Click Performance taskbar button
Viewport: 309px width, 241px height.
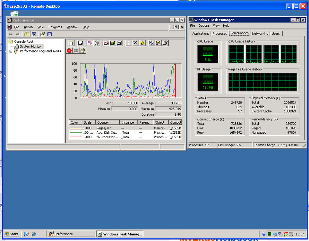(71, 234)
